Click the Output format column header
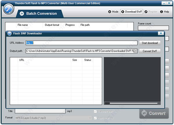The width and height of the screenshot is (174, 125). click(52, 25)
